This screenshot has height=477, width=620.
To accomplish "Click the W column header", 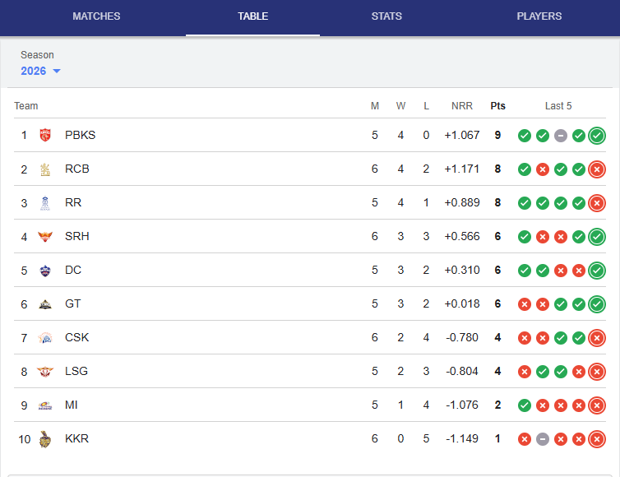I will point(400,106).
